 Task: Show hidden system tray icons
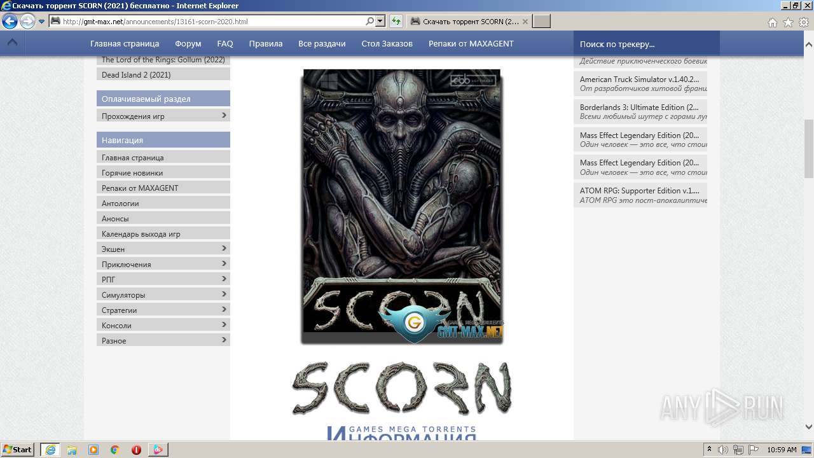point(710,450)
